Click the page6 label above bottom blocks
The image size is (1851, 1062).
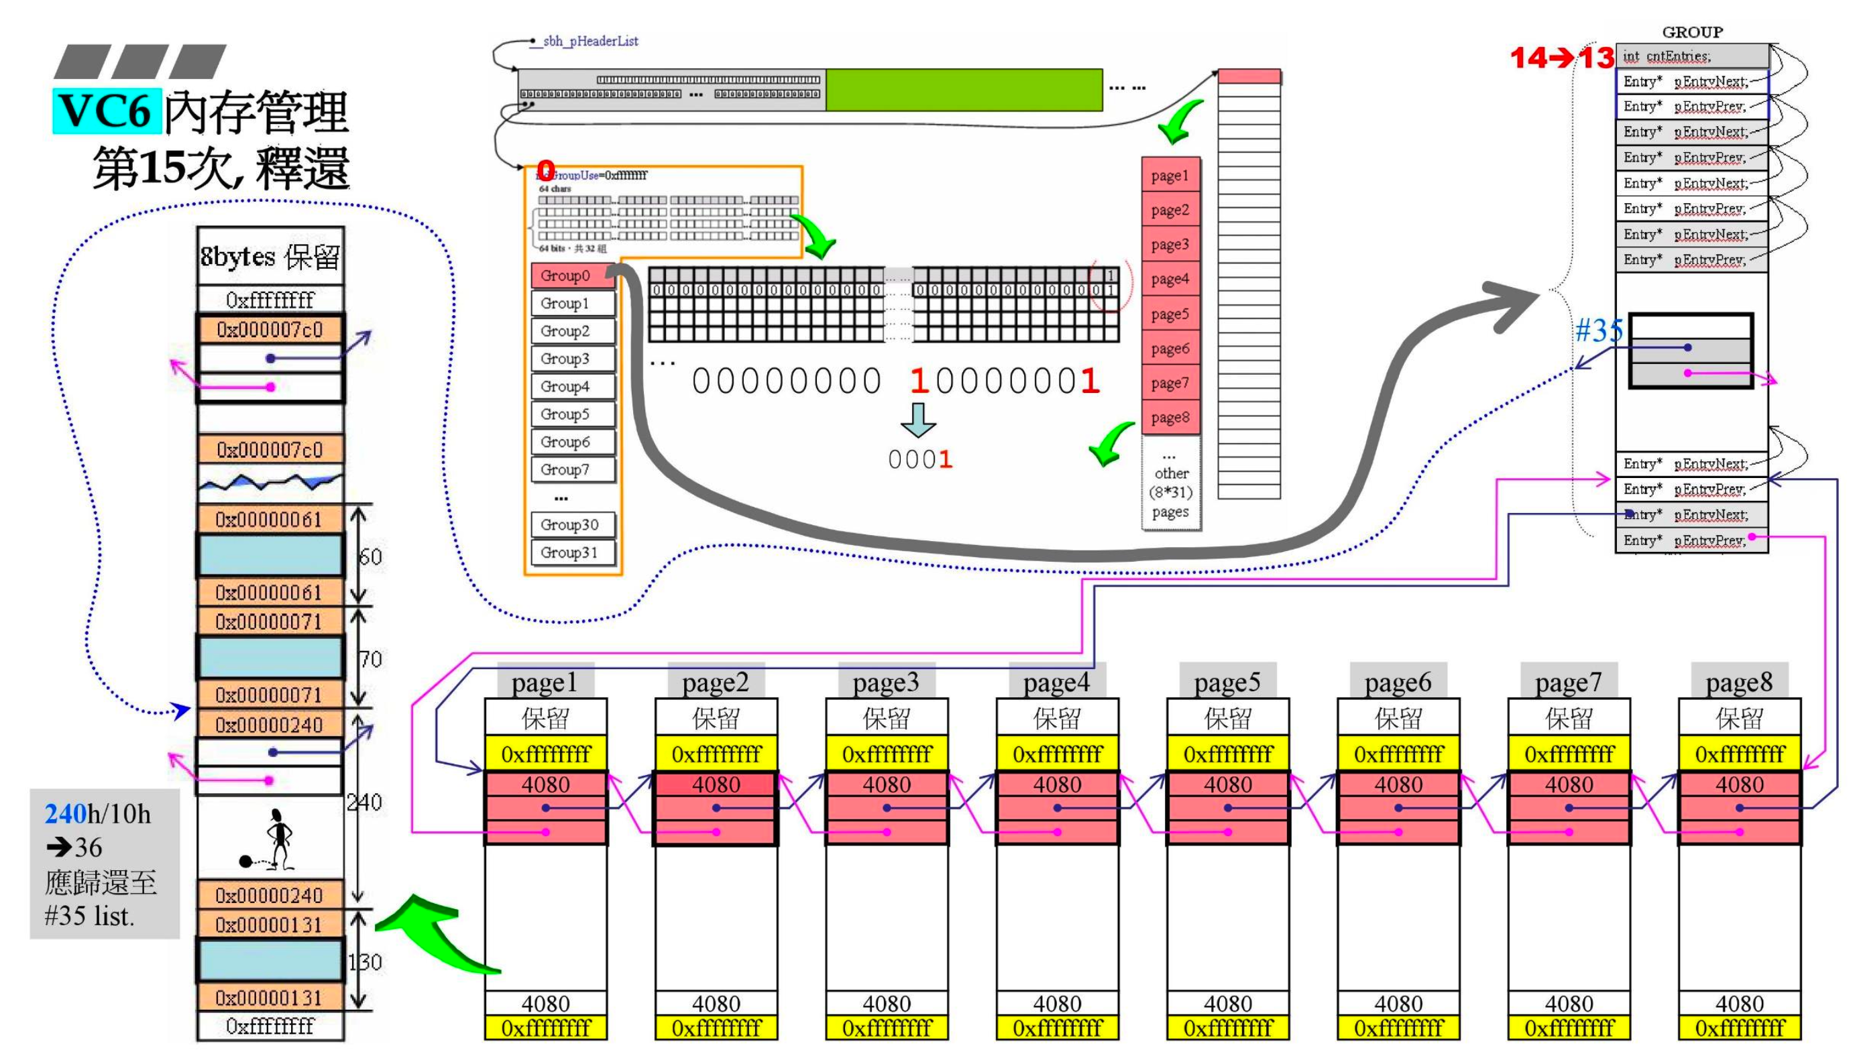click(x=1397, y=682)
